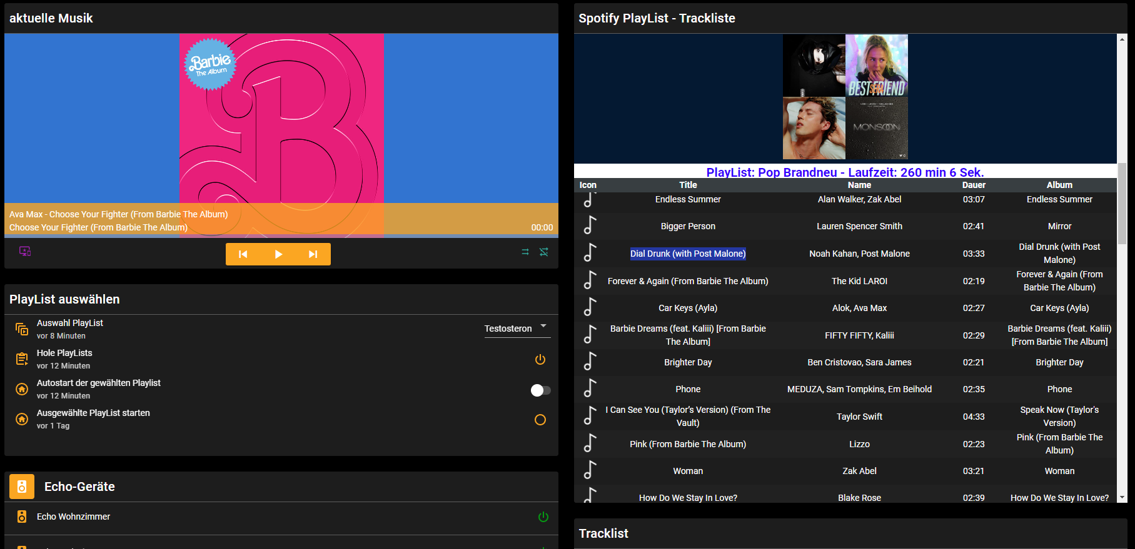The image size is (1135, 549).
Task: Click note icon of Dial Drunk row
Action: [590, 252]
